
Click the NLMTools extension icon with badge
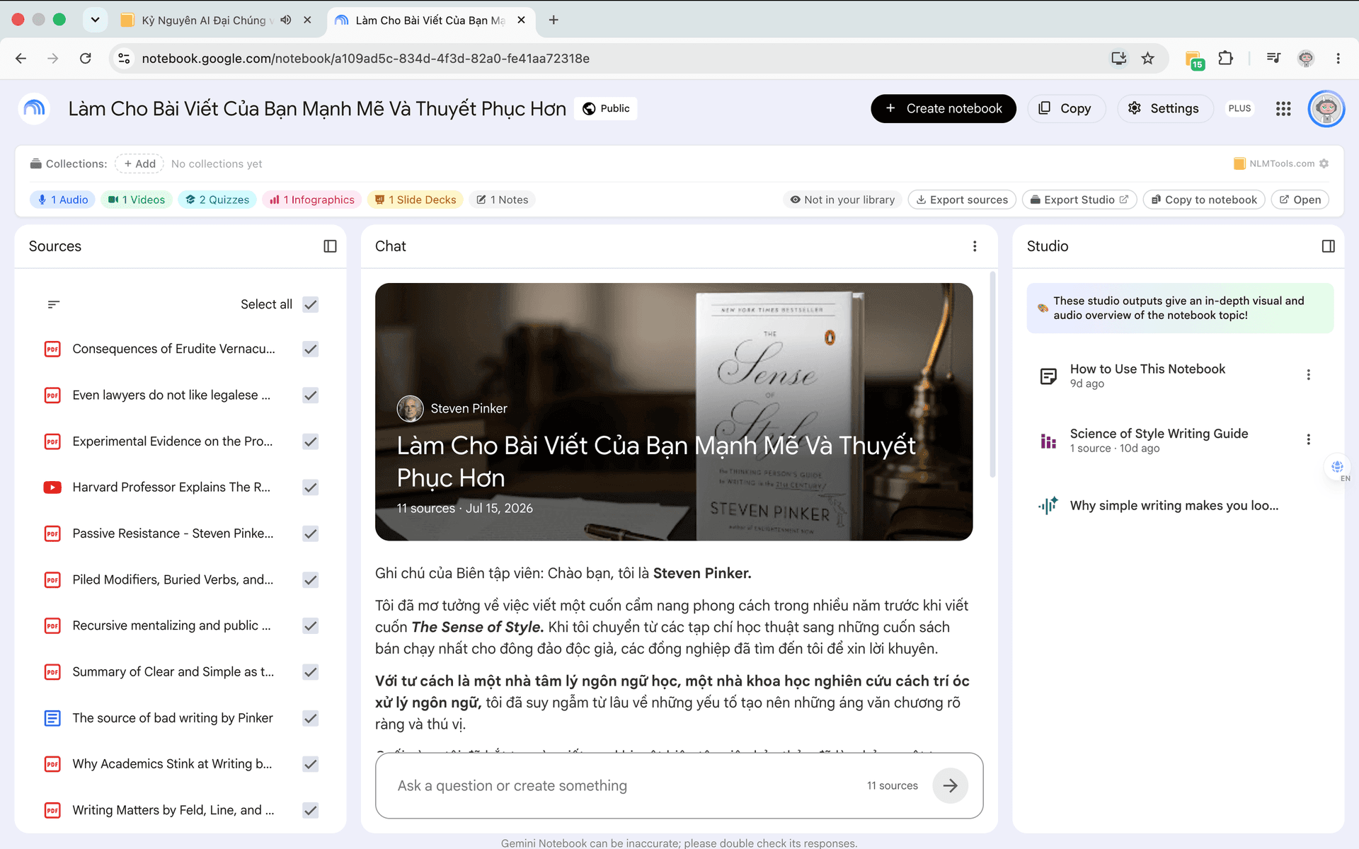click(1193, 59)
